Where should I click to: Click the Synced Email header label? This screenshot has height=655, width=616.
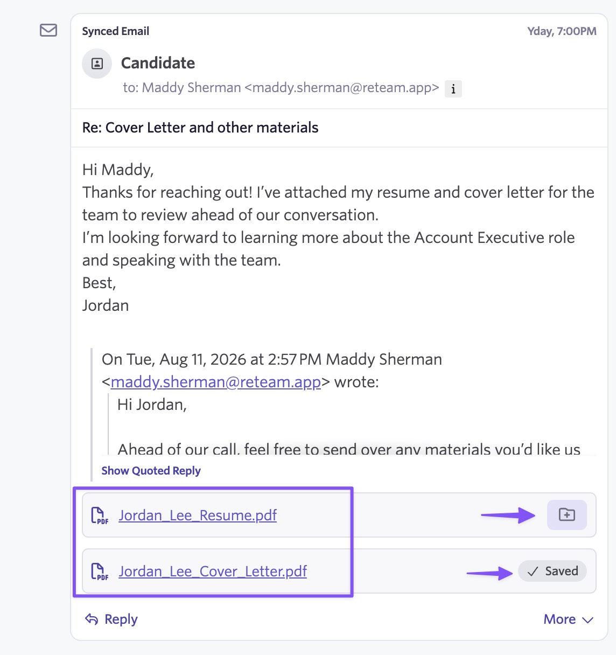click(x=116, y=31)
